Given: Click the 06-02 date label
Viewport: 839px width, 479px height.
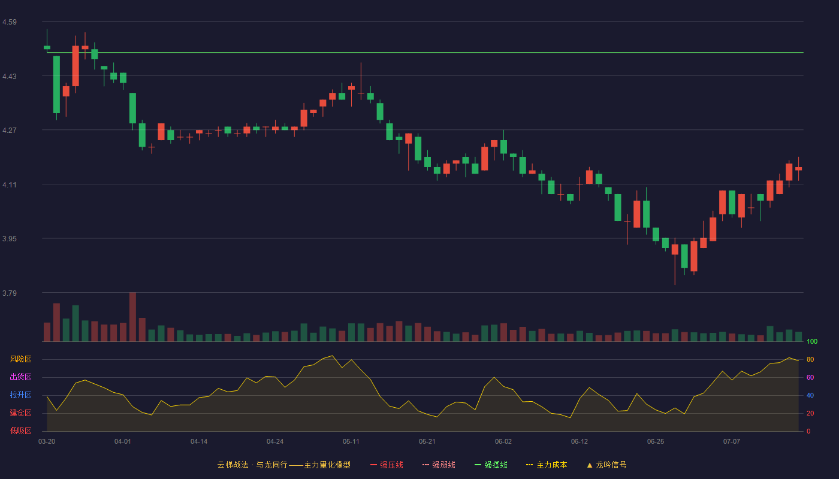Looking at the screenshot, I should pos(503,441).
